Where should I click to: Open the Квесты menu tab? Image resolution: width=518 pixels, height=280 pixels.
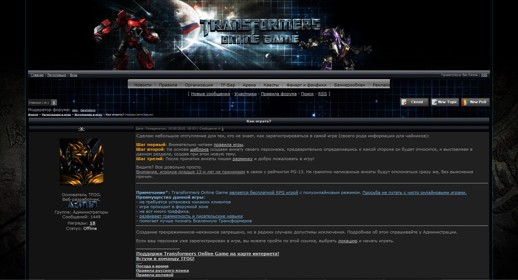click(x=271, y=85)
